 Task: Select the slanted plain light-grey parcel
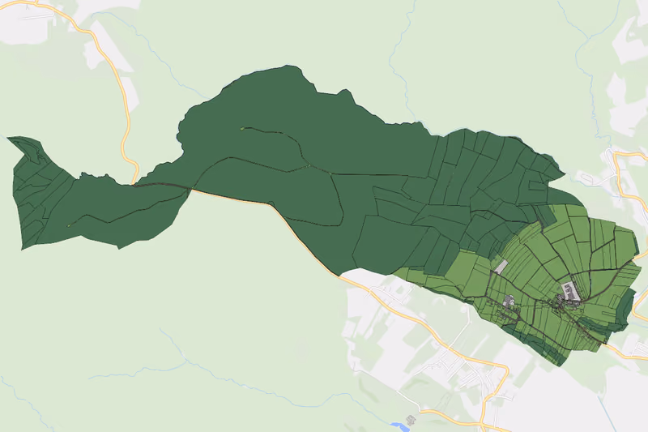tap(501, 266)
